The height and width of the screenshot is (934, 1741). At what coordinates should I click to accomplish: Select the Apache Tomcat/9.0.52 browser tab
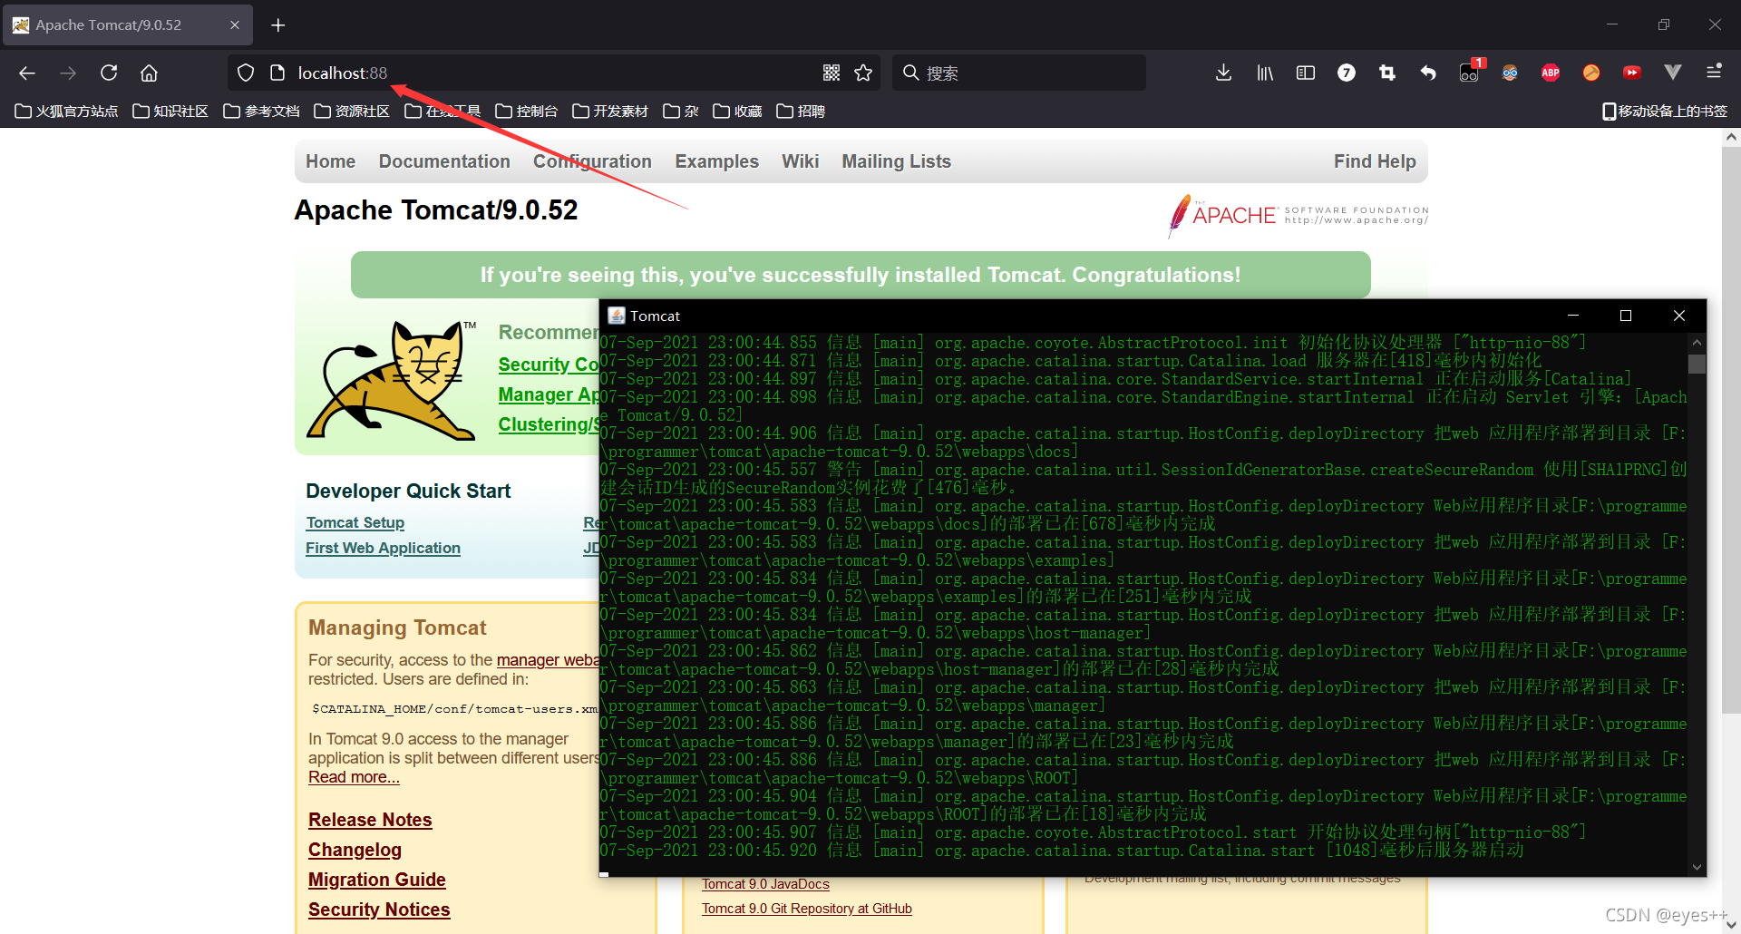click(x=127, y=25)
